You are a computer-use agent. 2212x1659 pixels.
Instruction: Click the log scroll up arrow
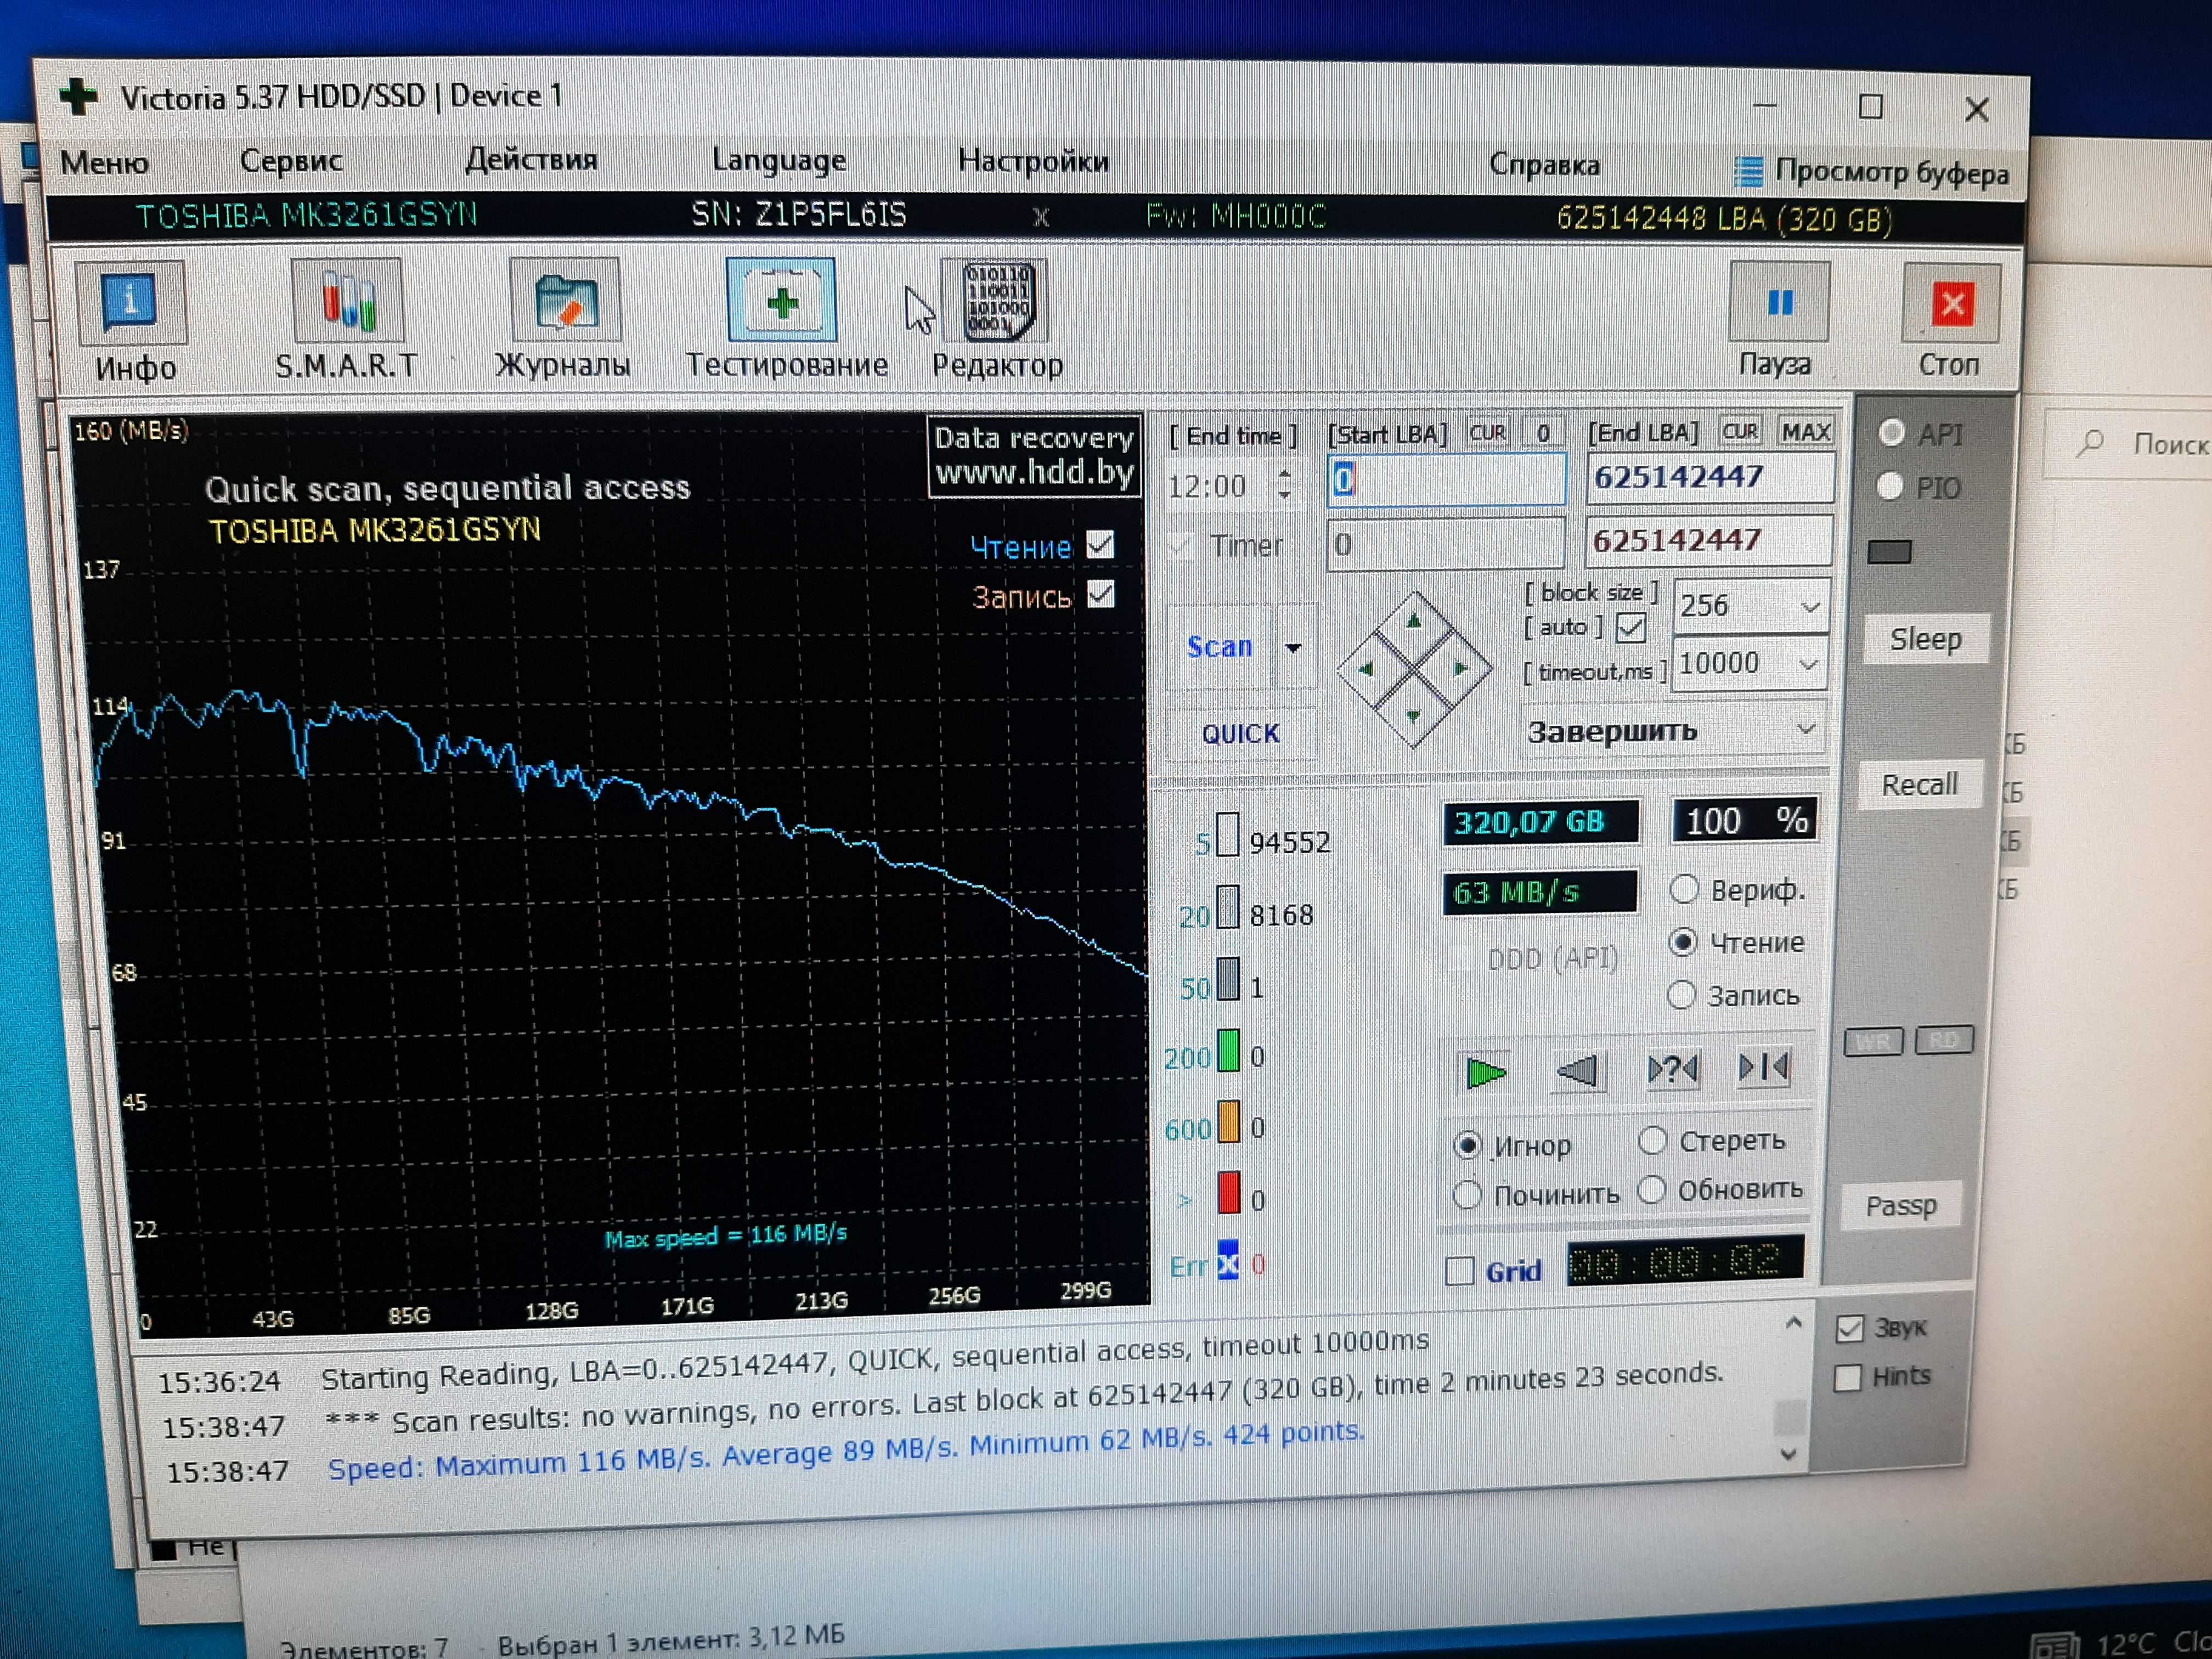[1793, 1323]
